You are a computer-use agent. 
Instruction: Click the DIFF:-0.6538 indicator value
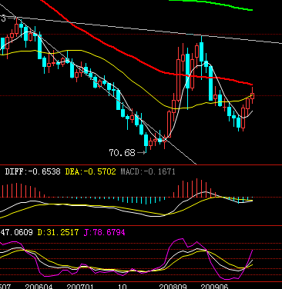tap(32, 171)
